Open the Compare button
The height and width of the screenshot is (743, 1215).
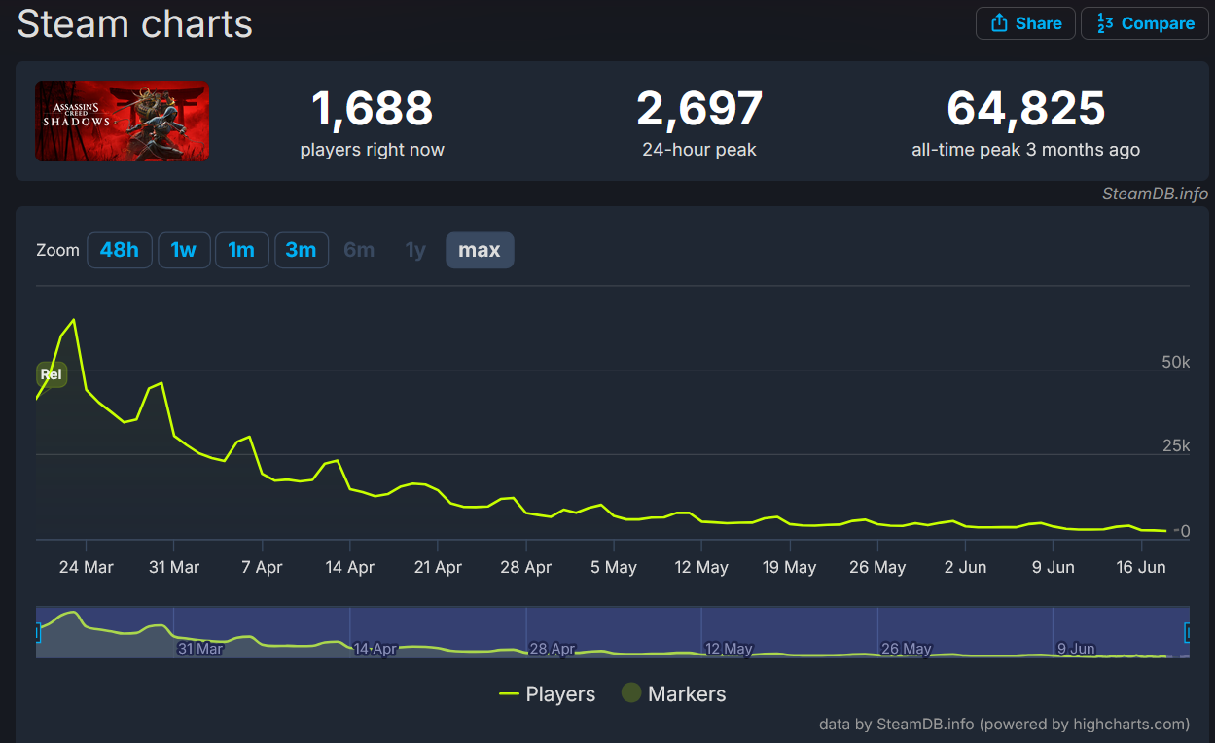pos(1145,23)
